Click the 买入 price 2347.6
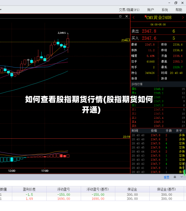Viewport: 186px width, 211px height. 149,38
